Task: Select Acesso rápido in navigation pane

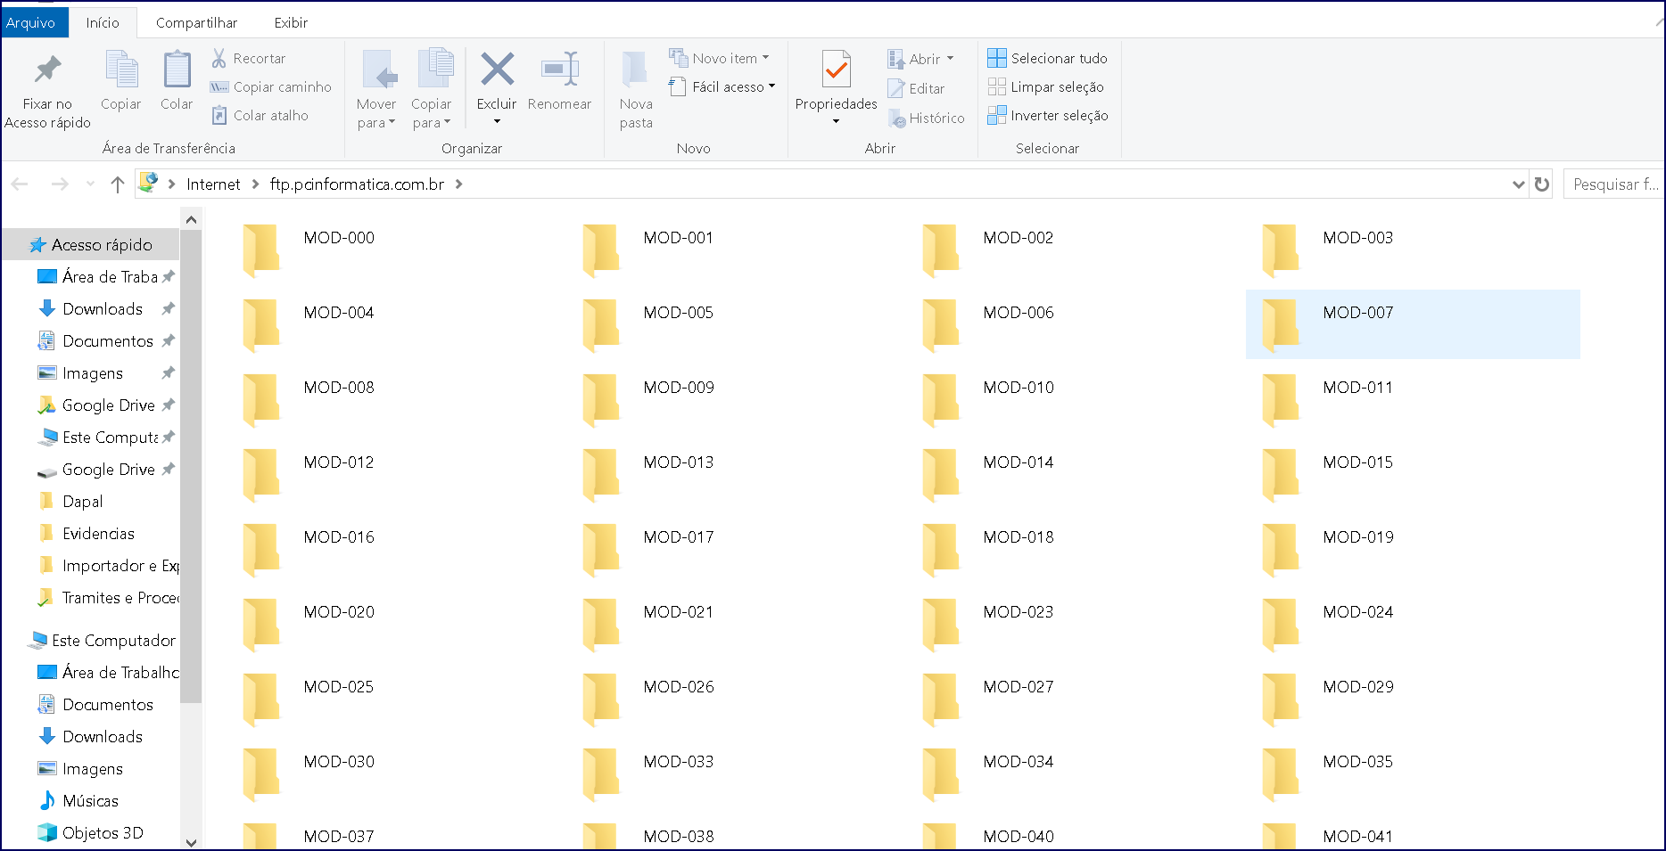Action: coord(91,245)
